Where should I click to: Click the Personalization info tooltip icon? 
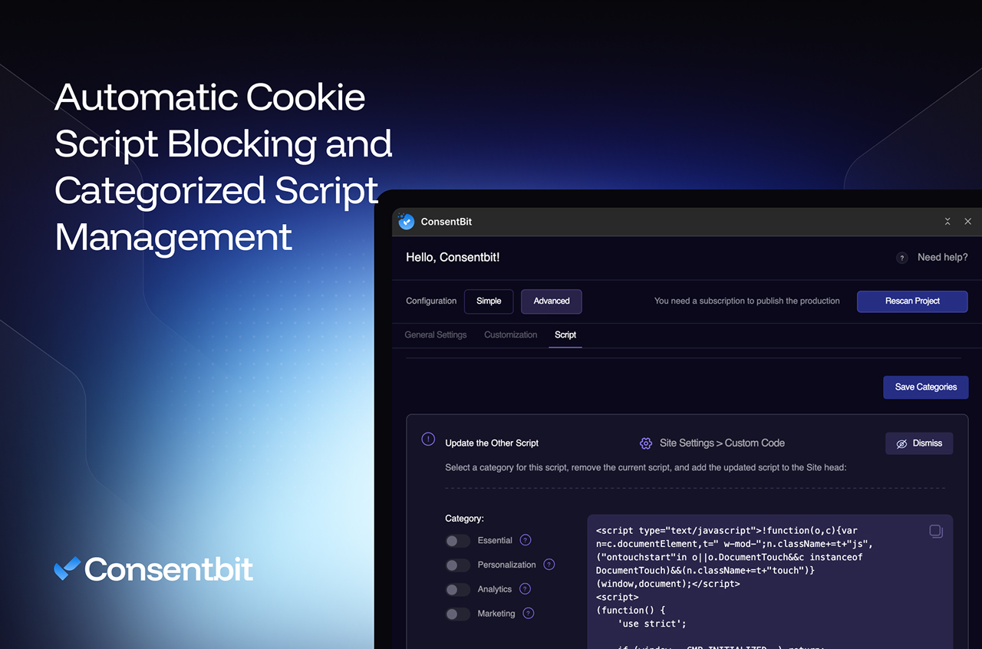[549, 565]
